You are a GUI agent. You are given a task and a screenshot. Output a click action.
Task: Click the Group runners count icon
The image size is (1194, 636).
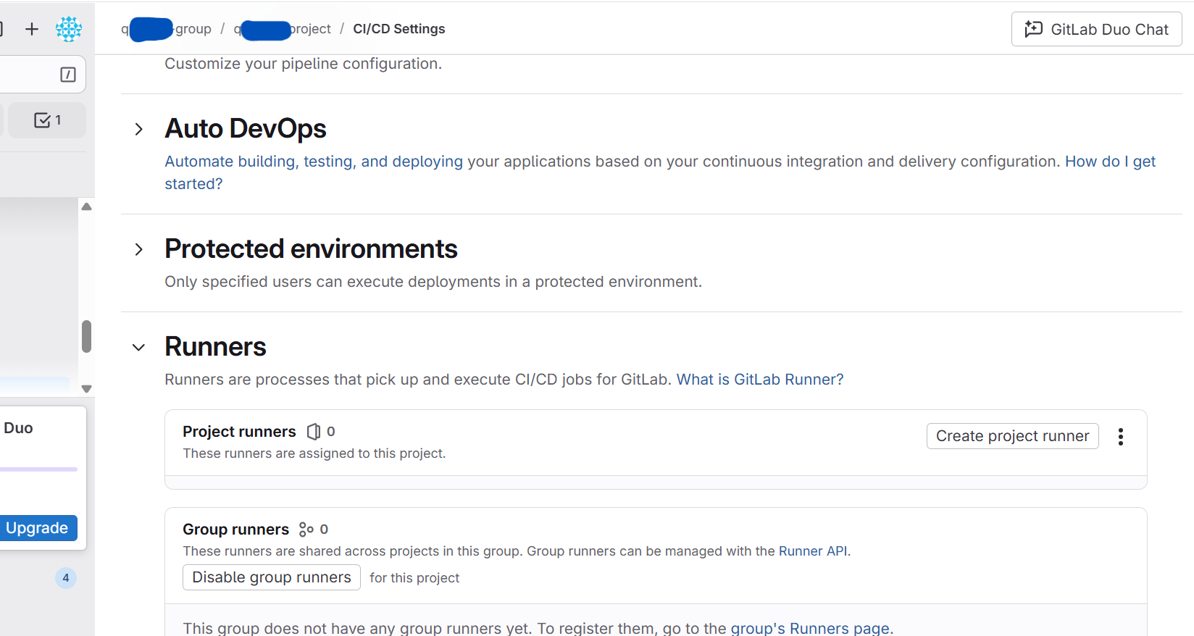click(x=306, y=530)
